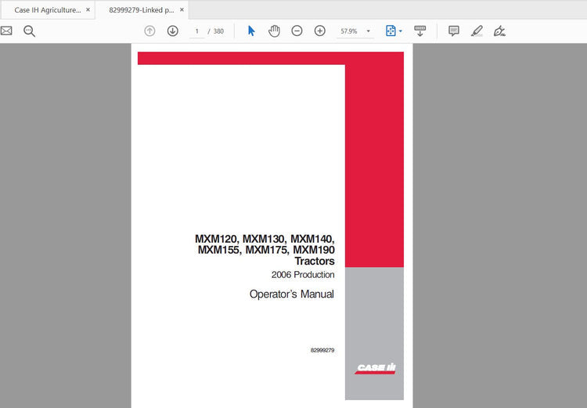Click the 57.9% zoom value
587x408 pixels.
pyautogui.click(x=349, y=31)
